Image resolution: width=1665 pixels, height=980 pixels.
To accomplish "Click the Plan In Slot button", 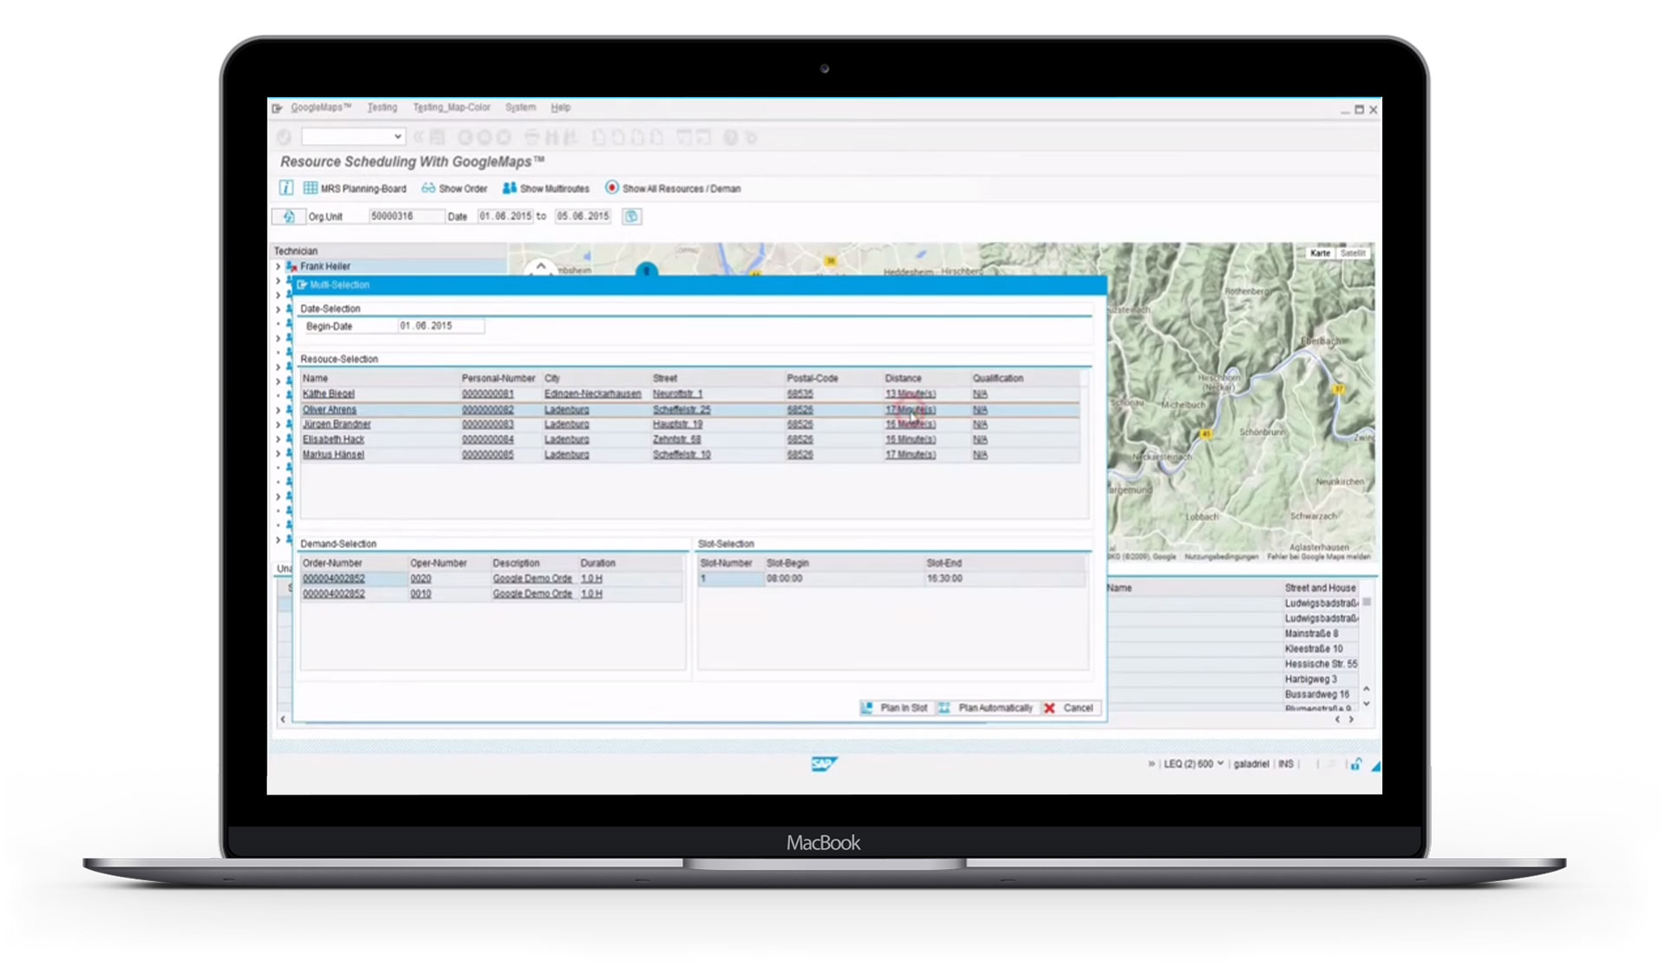I will pos(895,708).
